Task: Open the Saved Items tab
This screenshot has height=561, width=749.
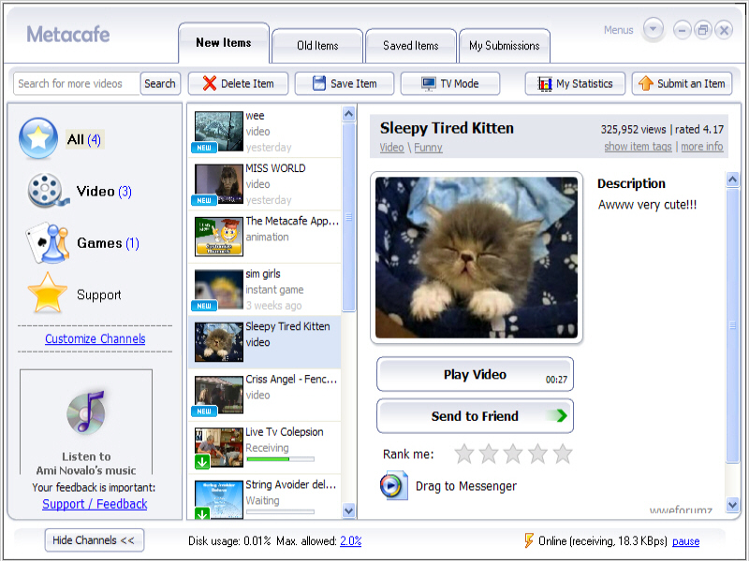Action: 410,45
